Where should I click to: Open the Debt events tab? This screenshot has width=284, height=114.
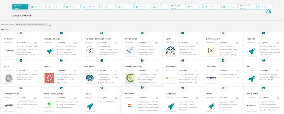107,7
